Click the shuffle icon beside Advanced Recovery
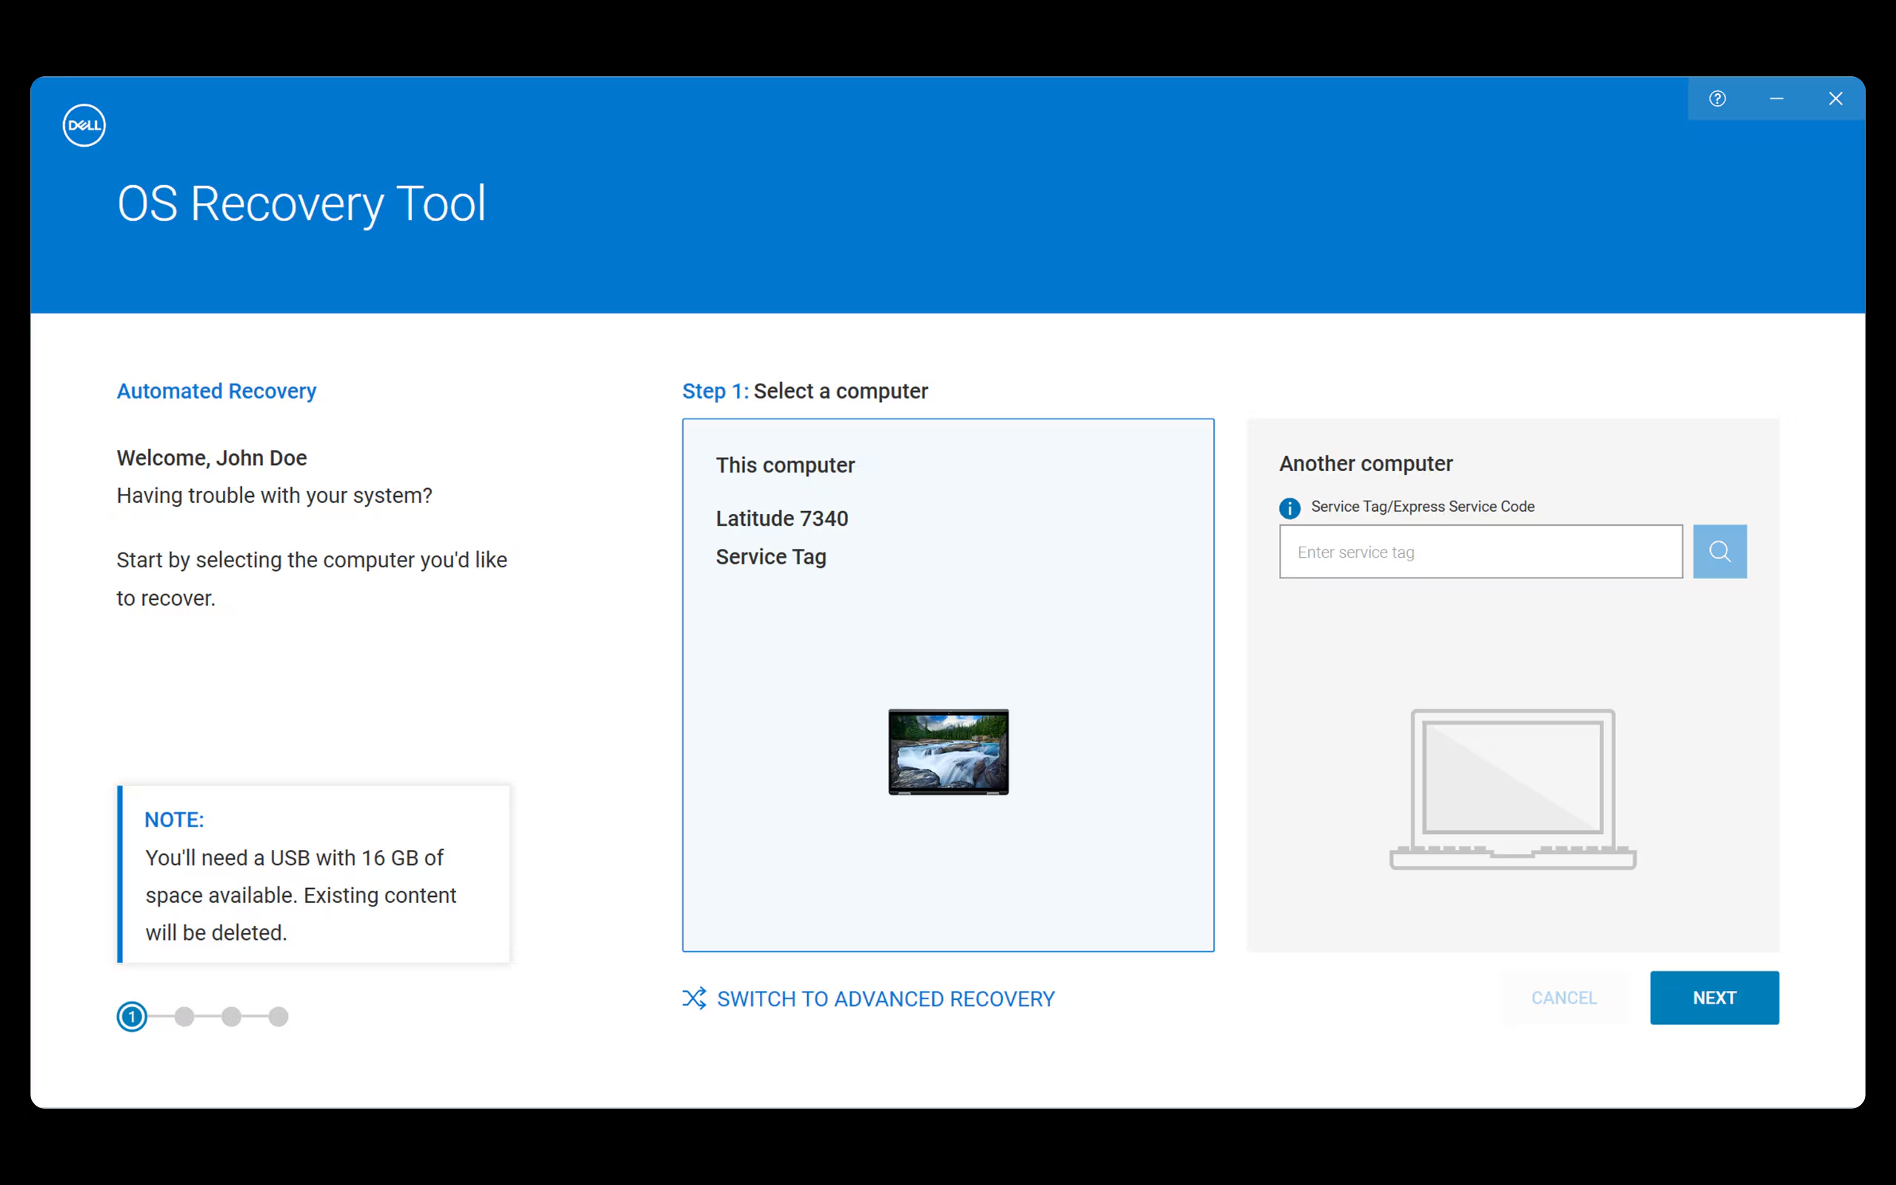The image size is (1896, 1185). click(694, 998)
